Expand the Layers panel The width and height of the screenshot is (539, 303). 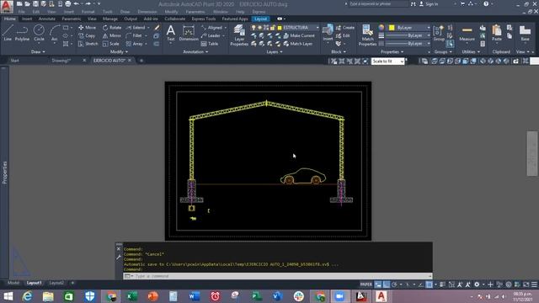click(x=274, y=52)
